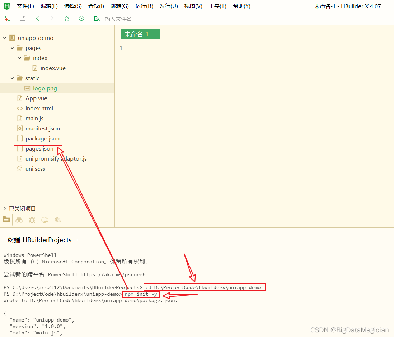Open logo.png in the tree
Image resolution: width=394 pixels, height=337 pixels.
(x=45, y=88)
